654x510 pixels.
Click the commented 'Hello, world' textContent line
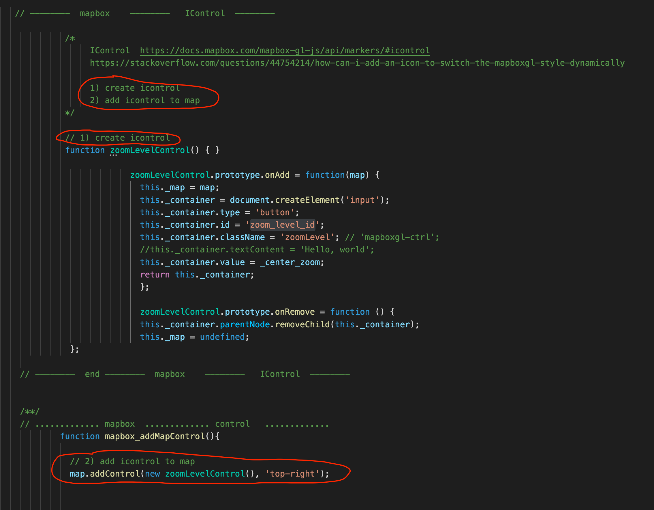(257, 250)
